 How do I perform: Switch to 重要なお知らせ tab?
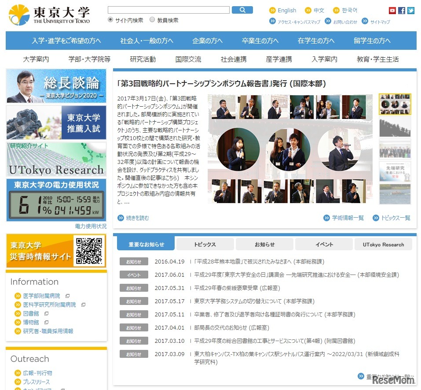[x=146, y=244]
